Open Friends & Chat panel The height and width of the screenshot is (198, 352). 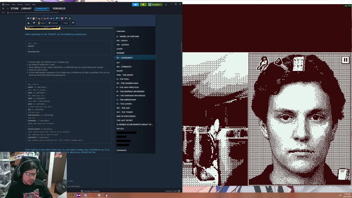pyautogui.click(x=173, y=191)
